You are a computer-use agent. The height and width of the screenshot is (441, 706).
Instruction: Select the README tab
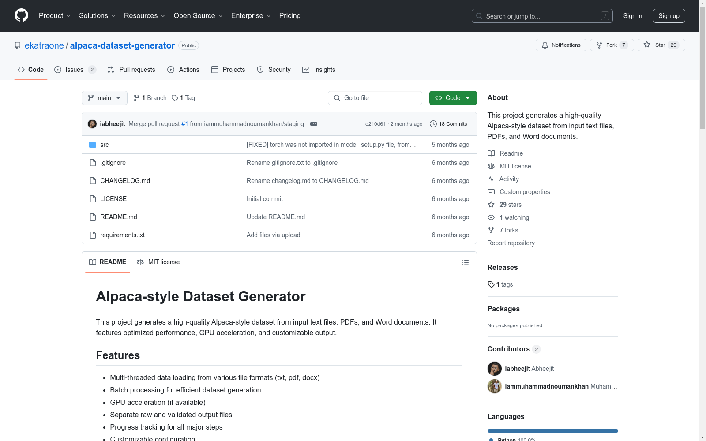(108, 262)
